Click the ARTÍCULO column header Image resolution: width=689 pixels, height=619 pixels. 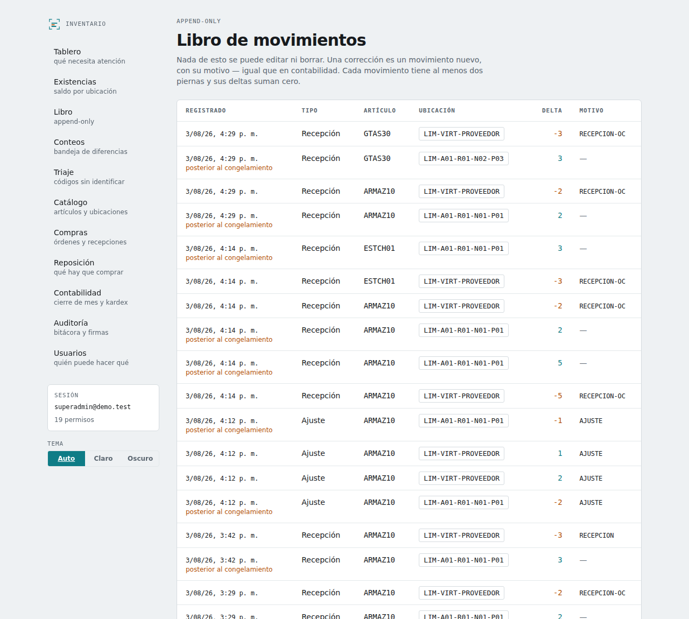379,111
